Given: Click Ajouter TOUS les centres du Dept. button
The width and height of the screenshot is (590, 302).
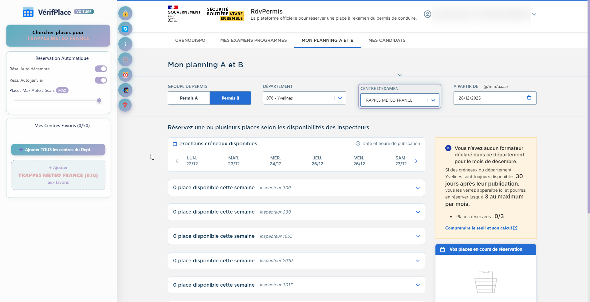Looking at the screenshot, I should tap(58, 150).
